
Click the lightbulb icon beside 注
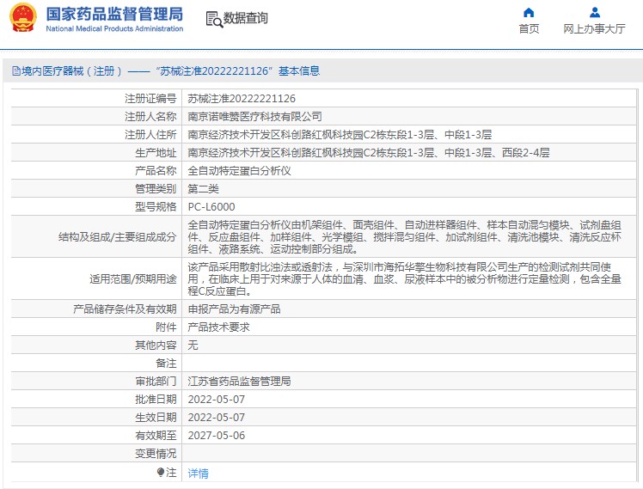coord(161,473)
